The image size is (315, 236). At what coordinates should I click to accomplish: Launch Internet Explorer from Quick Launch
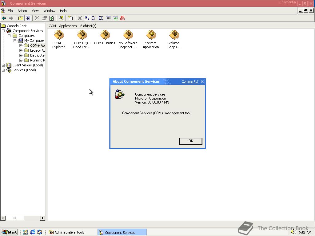[x=33, y=232]
